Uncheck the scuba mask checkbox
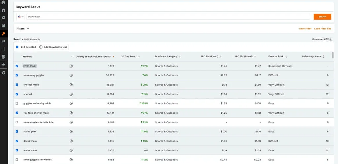 17,150
